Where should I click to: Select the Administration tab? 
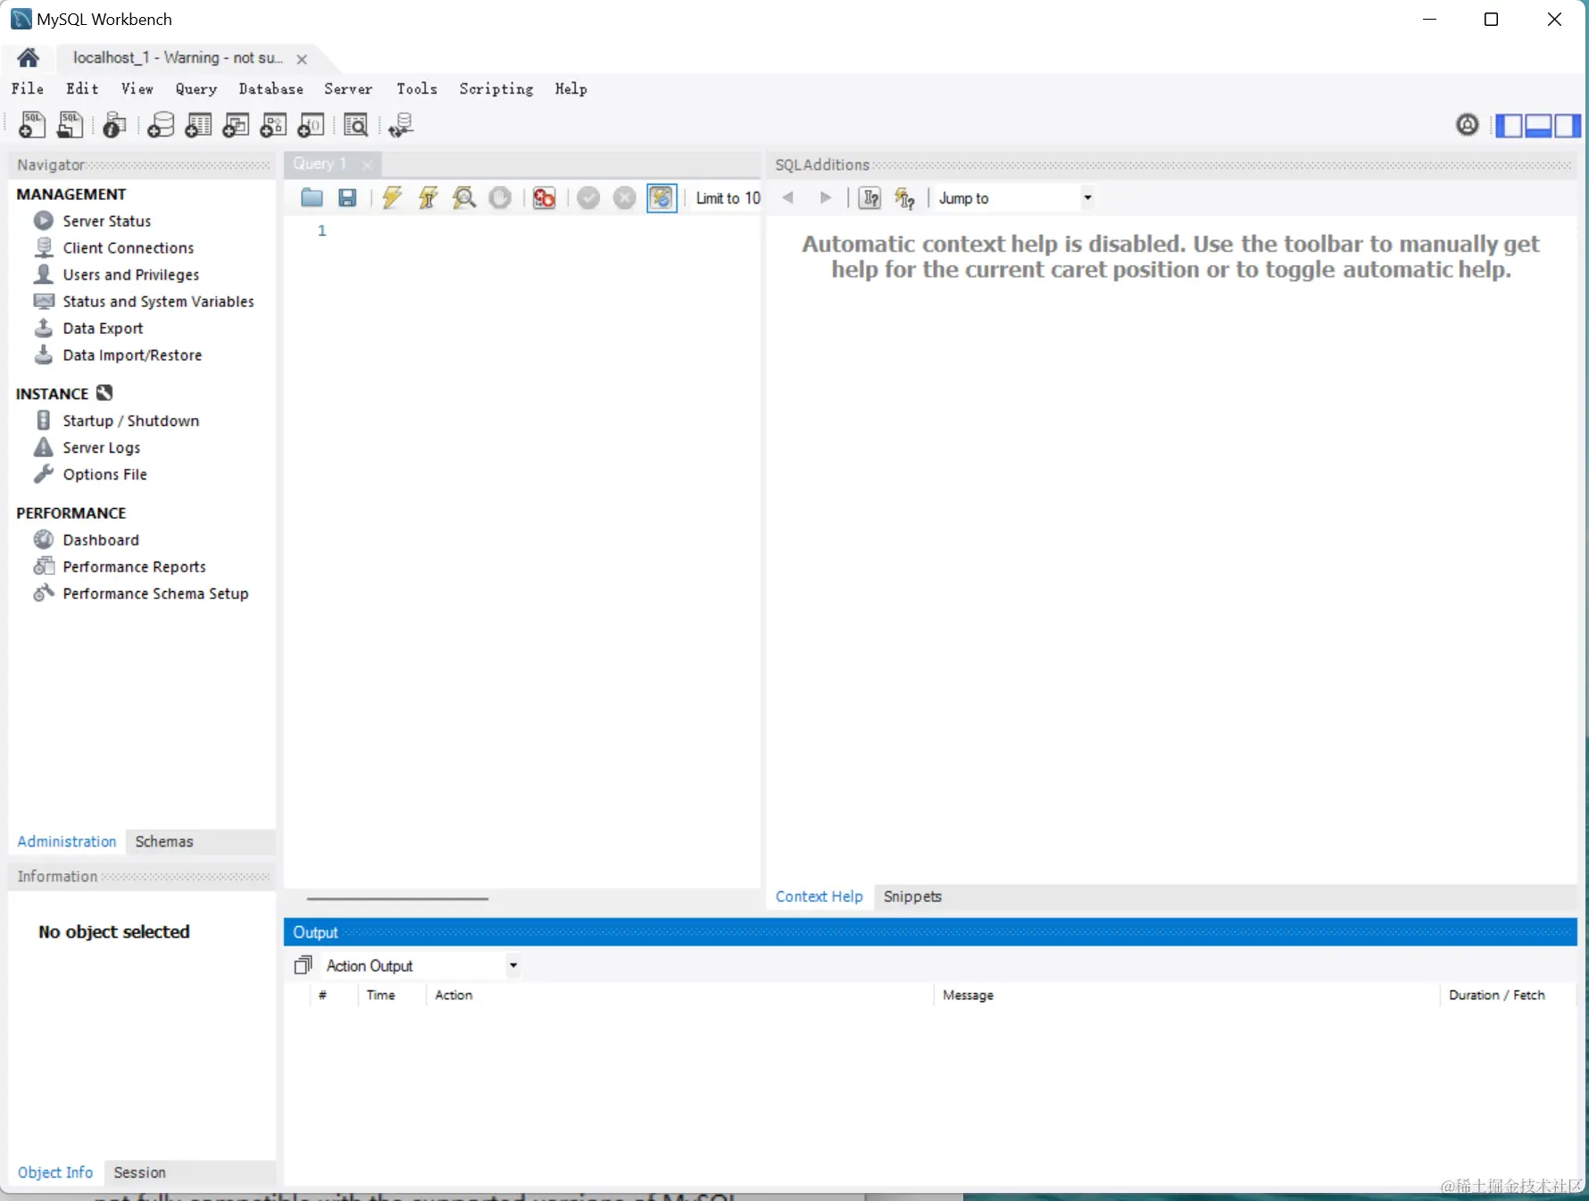click(67, 842)
